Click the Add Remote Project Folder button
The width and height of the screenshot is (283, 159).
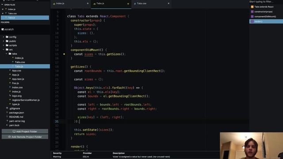[x=25, y=137]
